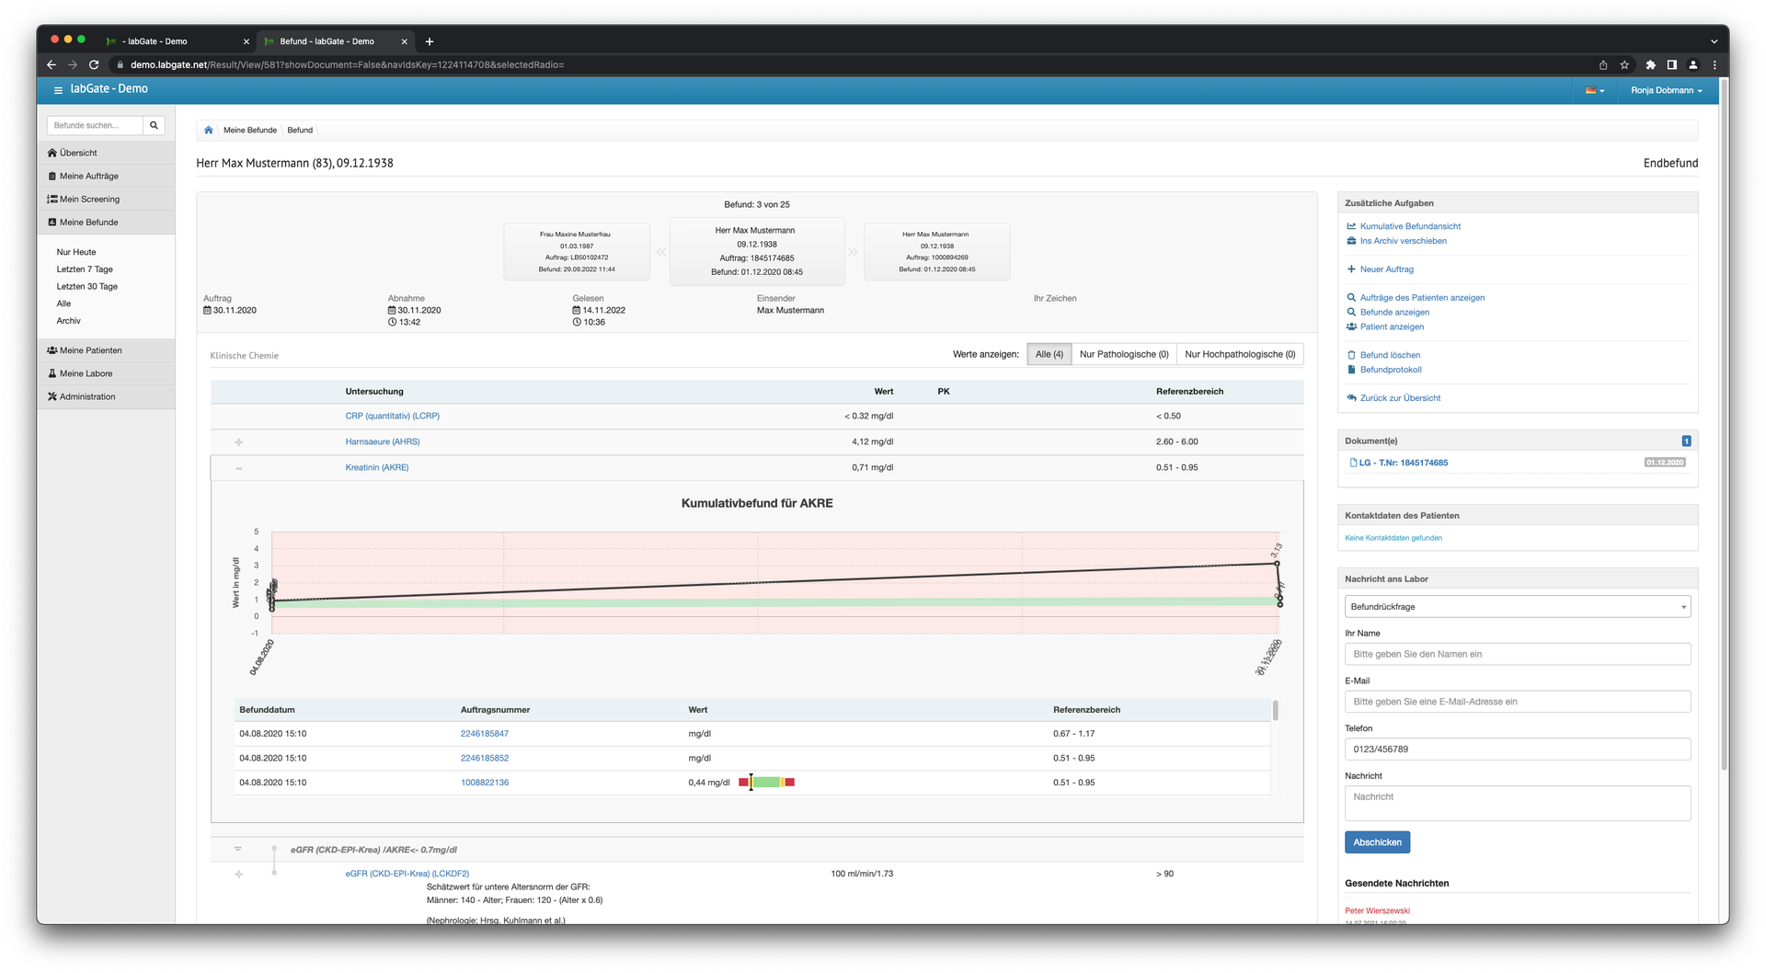Open the Ronja Dobmann user menu
Viewport: 1766px width, 973px height.
tap(1666, 90)
